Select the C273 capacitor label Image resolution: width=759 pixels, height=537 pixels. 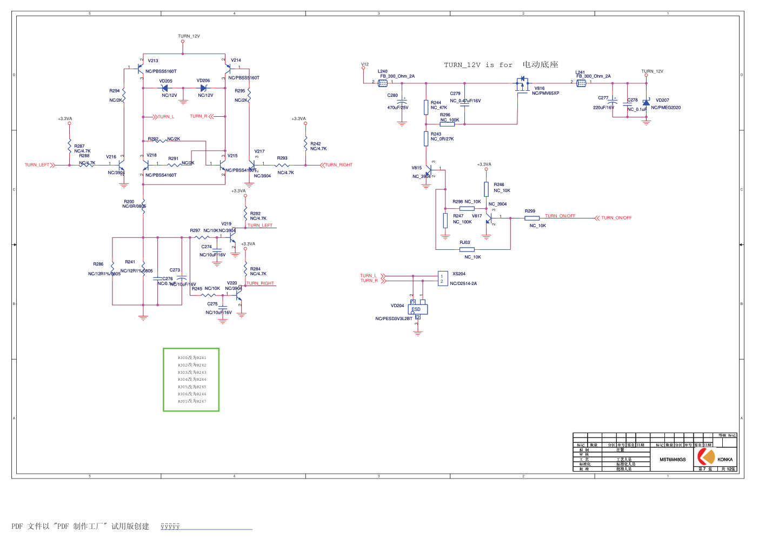pyautogui.click(x=175, y=270)
